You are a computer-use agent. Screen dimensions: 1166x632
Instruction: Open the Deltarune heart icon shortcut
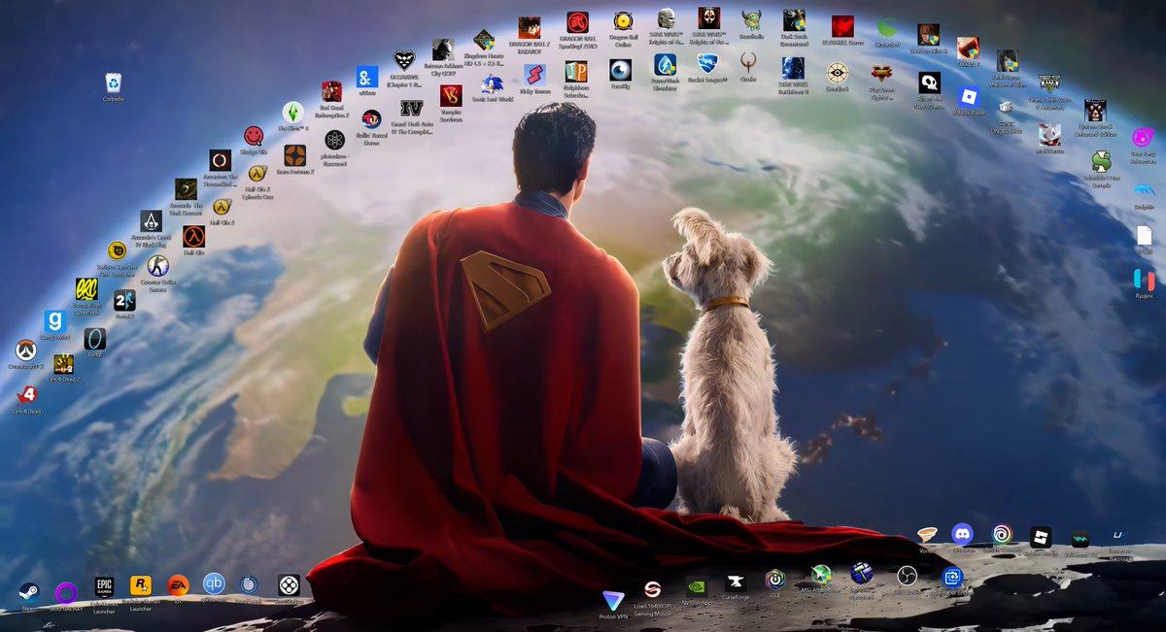pos(404,60)
